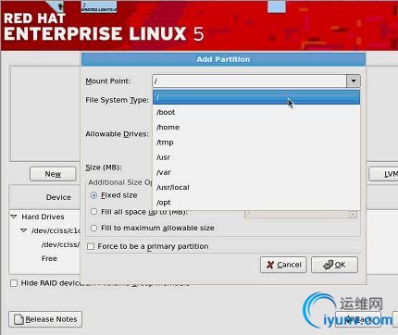Click the OK button's apply icon
The width and height of the screenshot is (398, 335).
(x=328, y=265)
